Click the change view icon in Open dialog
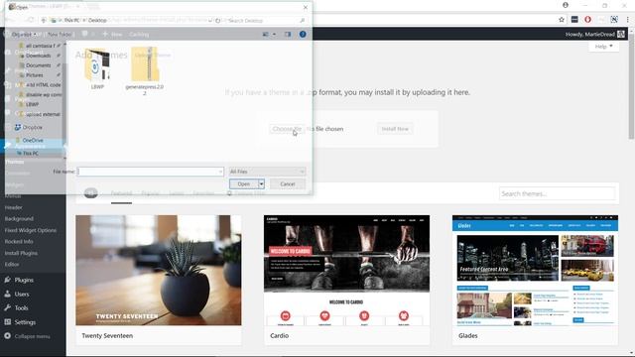 (266, 35)
